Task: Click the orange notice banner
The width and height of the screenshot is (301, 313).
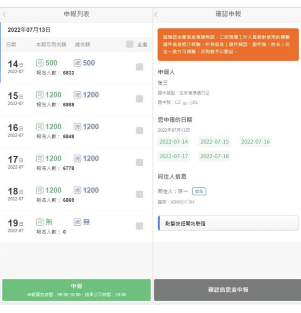Action: tap(228, 44)
